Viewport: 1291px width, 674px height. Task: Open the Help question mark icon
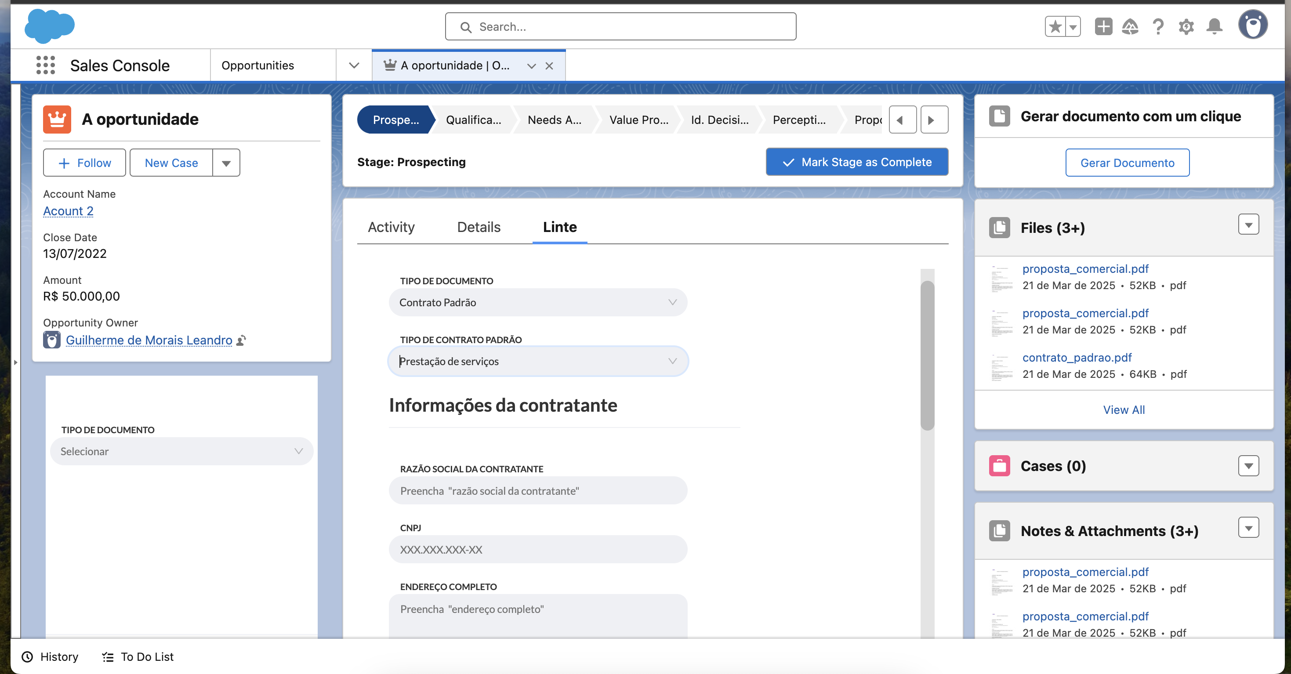coord(1158,26)
